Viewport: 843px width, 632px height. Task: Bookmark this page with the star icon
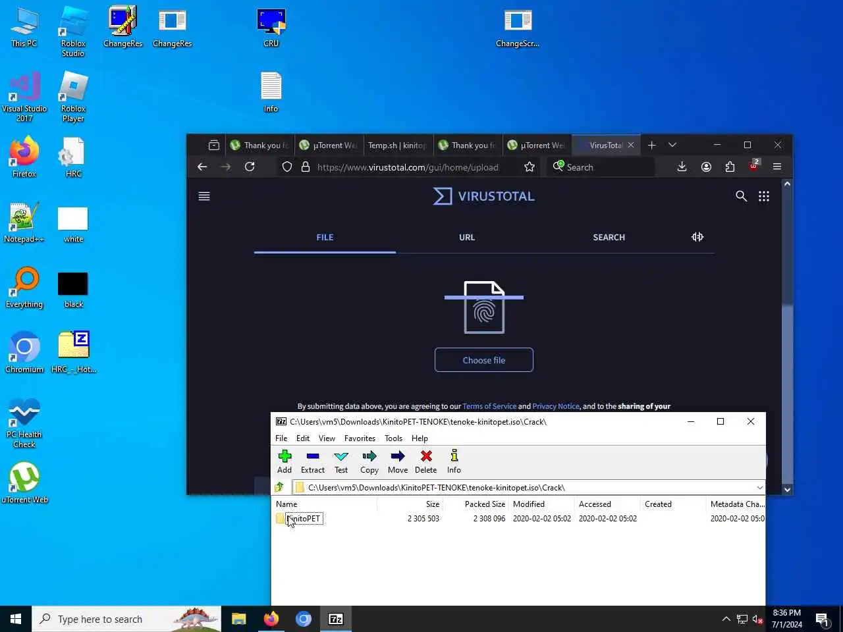coord(530,167)
